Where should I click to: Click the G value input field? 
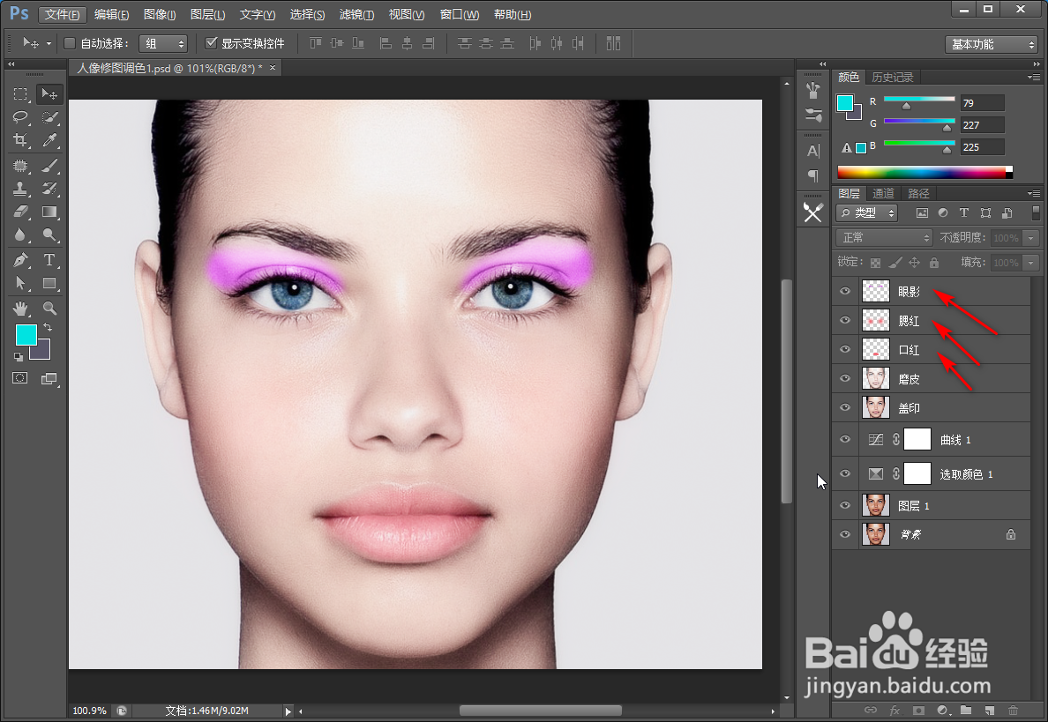[982, 125]
